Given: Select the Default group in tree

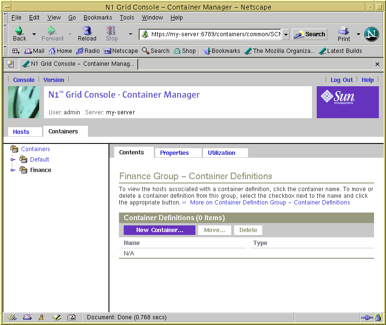Looking at the screenshot, I should point(39,160).
